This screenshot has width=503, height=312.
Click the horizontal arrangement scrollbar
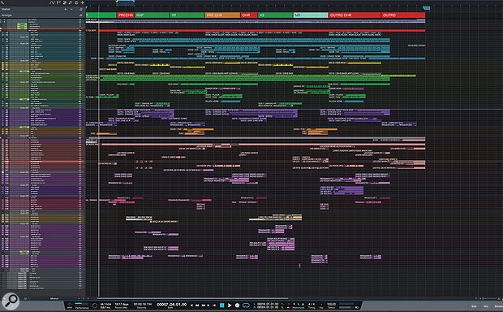[x=192, y=298]
